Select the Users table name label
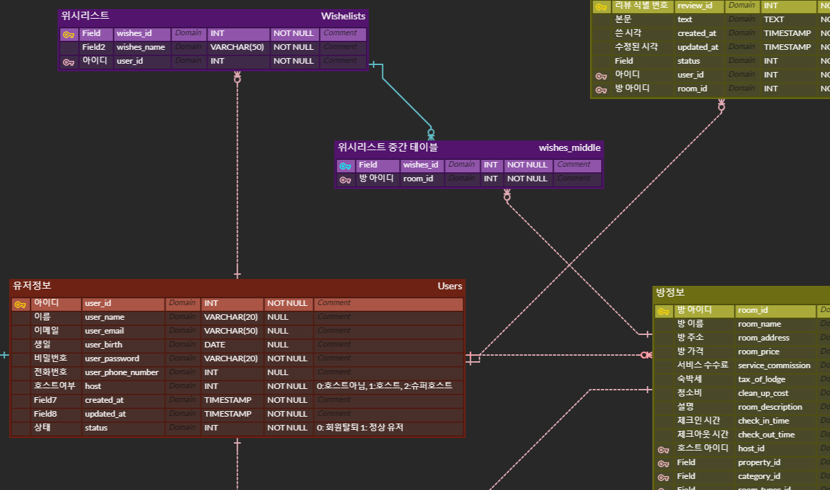830x490 pixels. click(x=450, y=286)
